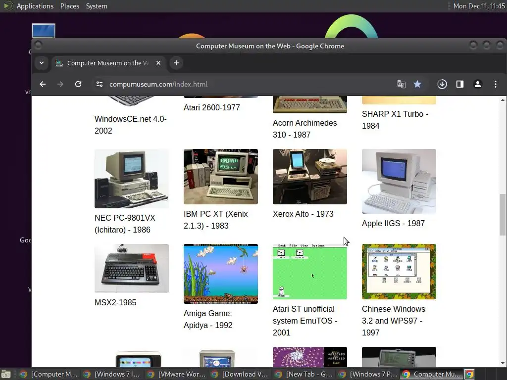The width and height of the screenshot is (507, 380).
Task: Open Chinese Windows 3.2 screenshot
Action: point(399,272)
